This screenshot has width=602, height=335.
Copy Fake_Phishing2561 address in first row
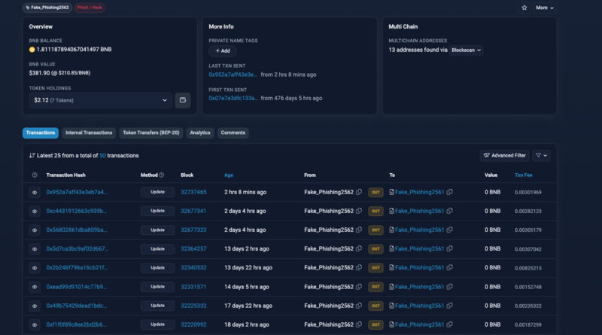[449, 192]
